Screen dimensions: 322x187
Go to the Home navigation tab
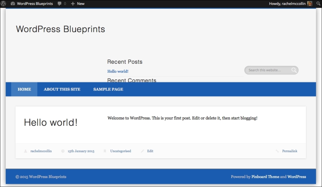(24, 89)
